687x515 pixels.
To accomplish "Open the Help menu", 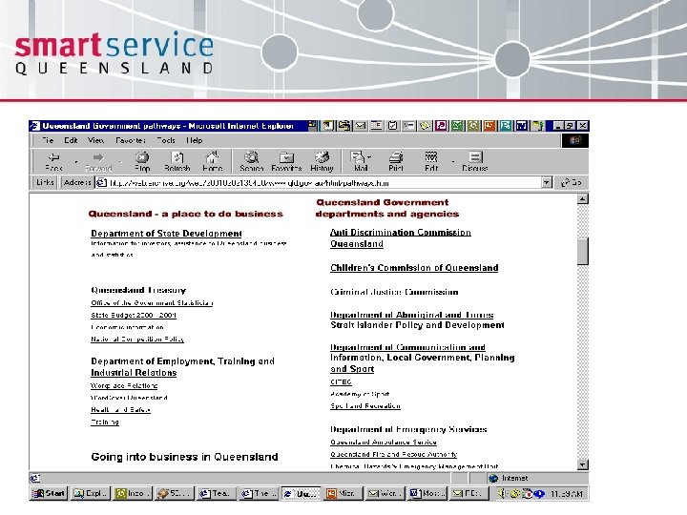I will pyautogui.click(x=194, y=140).
